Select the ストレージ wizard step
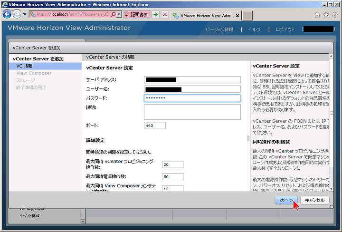Image resolution: width=342 pixels, height=232 pixels. point(26,80)
